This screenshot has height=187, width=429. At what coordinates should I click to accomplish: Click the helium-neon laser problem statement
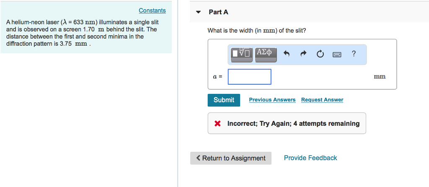point(82,33)
